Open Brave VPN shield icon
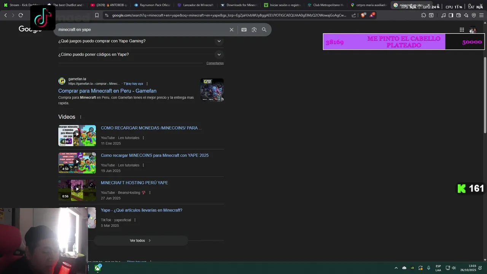Screen dimensions: 487x274 (x=474, y=15)
